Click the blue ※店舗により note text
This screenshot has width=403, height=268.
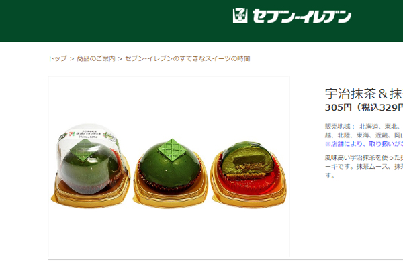point(364,144)
